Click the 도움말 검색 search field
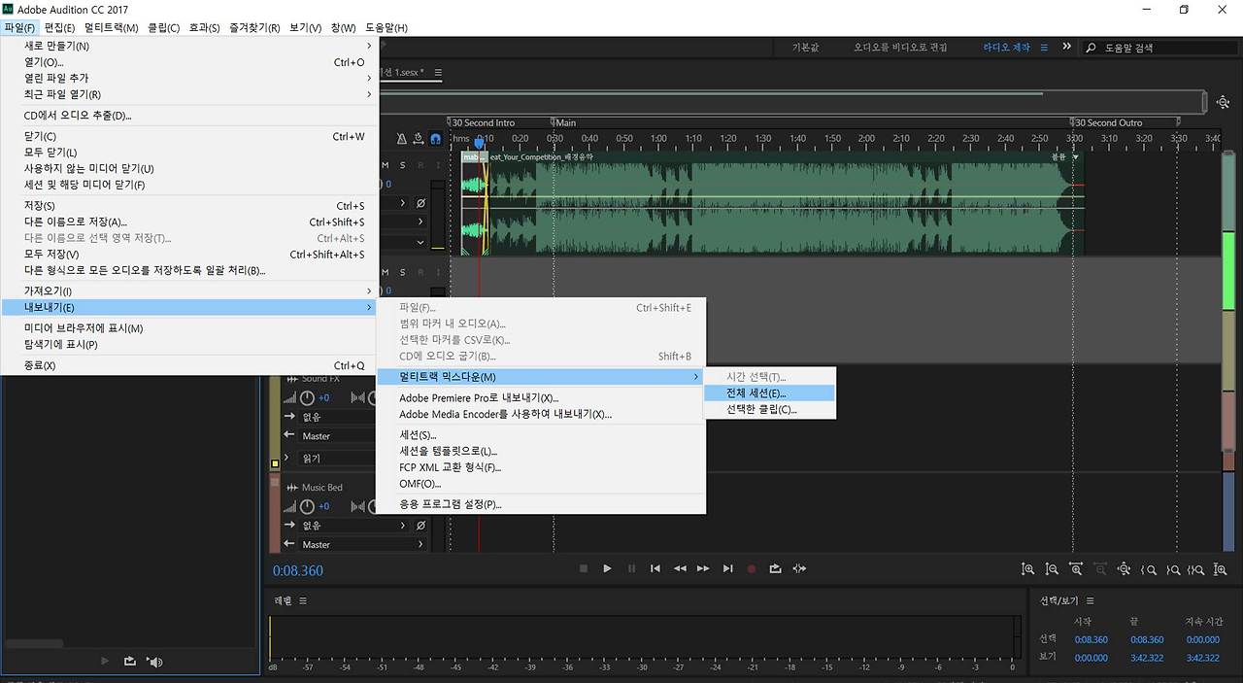The image size is (1243, 683). pos(1159,48)
